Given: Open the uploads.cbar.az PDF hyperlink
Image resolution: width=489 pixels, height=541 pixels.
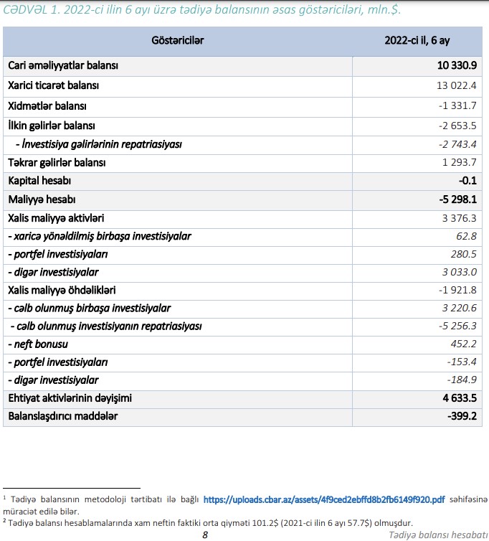Looking at the screenshot, I should tap(324, 499).
